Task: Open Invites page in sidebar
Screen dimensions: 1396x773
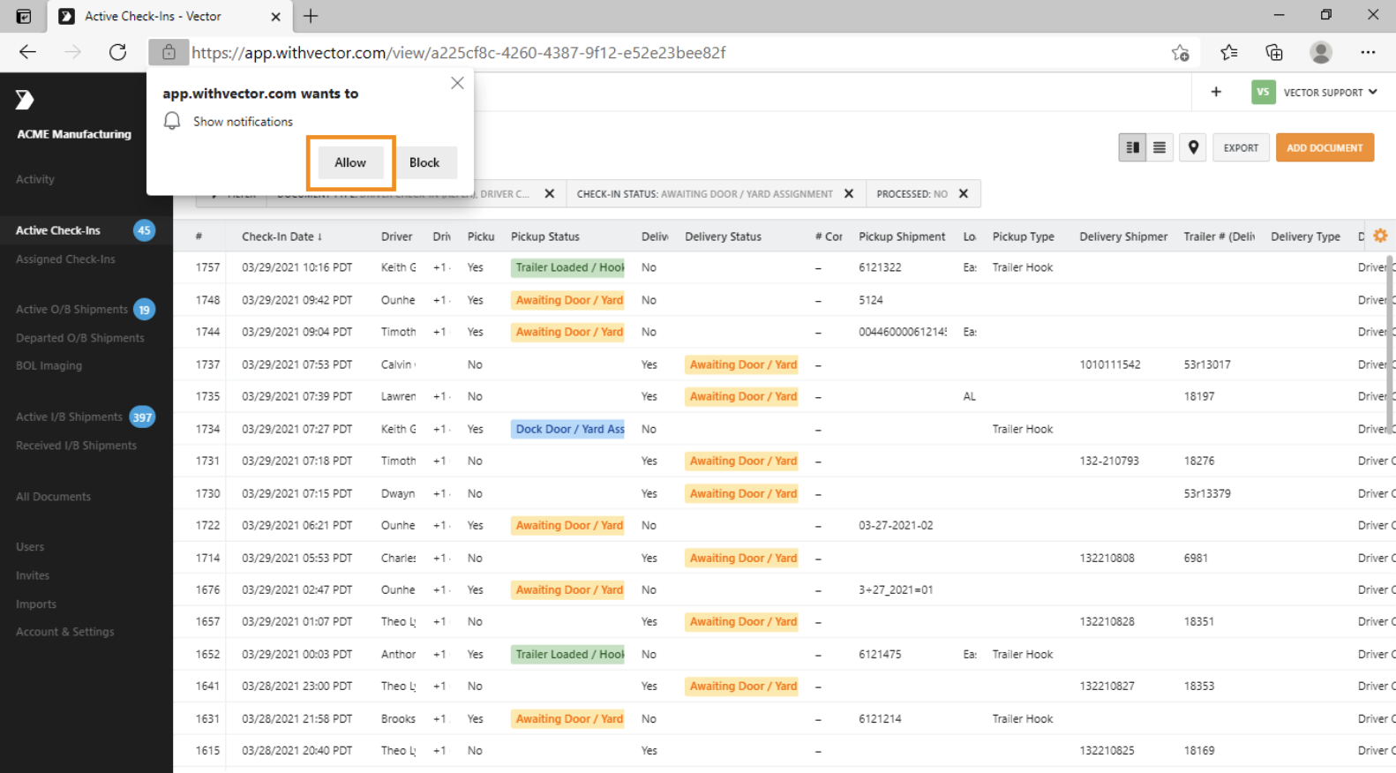Action: 33,575
